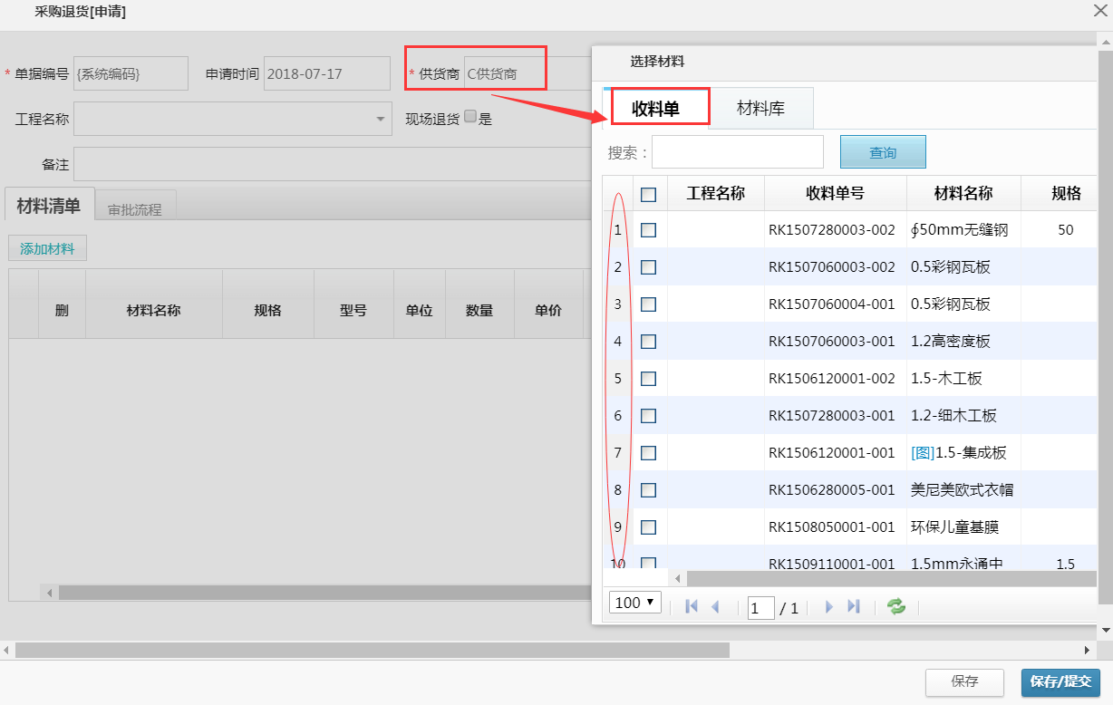Open the 工程名称 dropdown
This screenshot has width=1113, height=705.
coord(382,119)
